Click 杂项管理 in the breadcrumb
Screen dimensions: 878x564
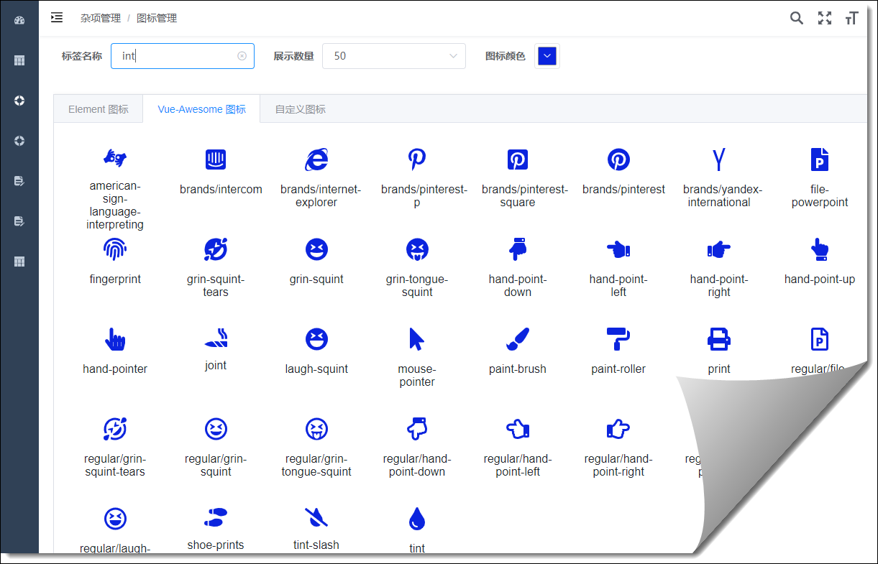[x=101, y=18]
